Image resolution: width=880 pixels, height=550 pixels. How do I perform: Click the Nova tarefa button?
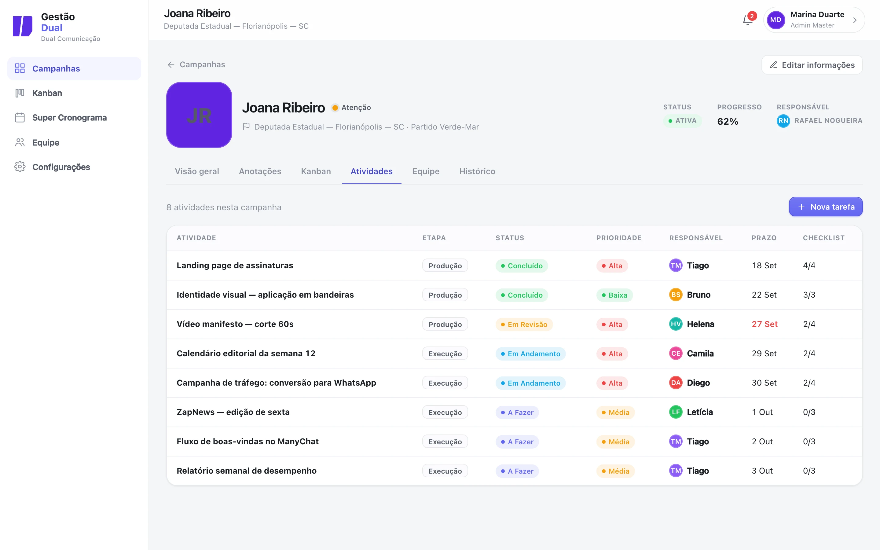click(x=826, y=207)
